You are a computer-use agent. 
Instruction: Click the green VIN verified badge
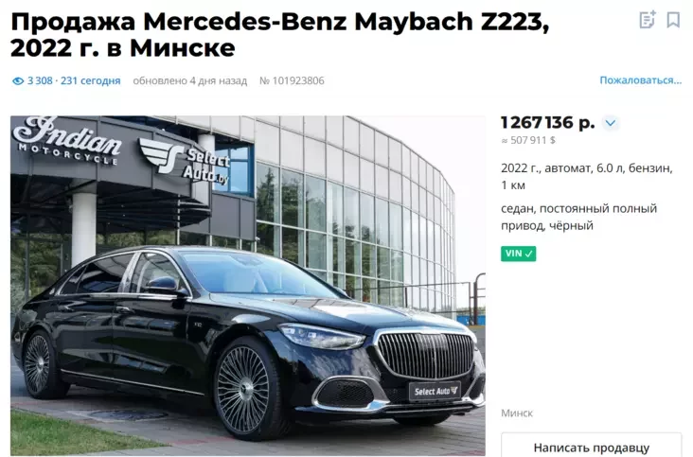coord(518,254)
